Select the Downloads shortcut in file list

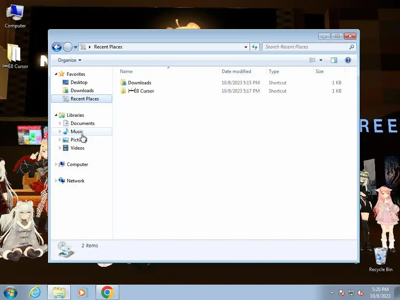tap(139, 83)
